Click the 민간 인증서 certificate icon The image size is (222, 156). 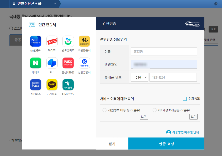pyautogui.click(x=32, y=25)
